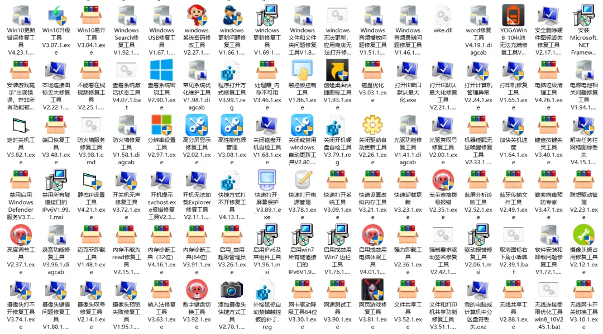Screen dimensions: 603x334
Task: Click file name 文件共享工具V3.52.1.exe
Action: click(408, 316)
